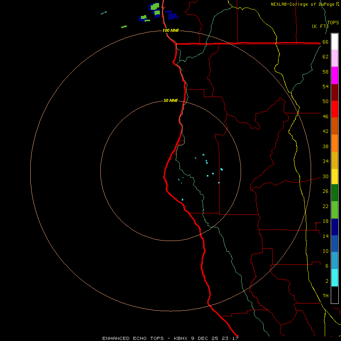Click the NEXLAB-College of DuPage text
Image resolution: width=341 pixels, height=341 pixels.
point(302,4)
